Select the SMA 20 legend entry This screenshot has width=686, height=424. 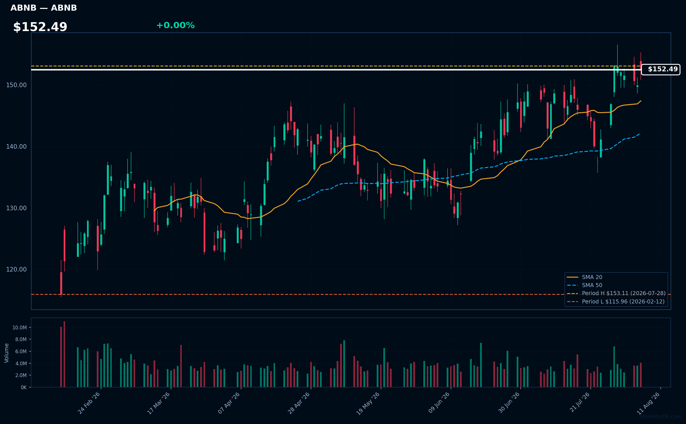click(585, 277)
